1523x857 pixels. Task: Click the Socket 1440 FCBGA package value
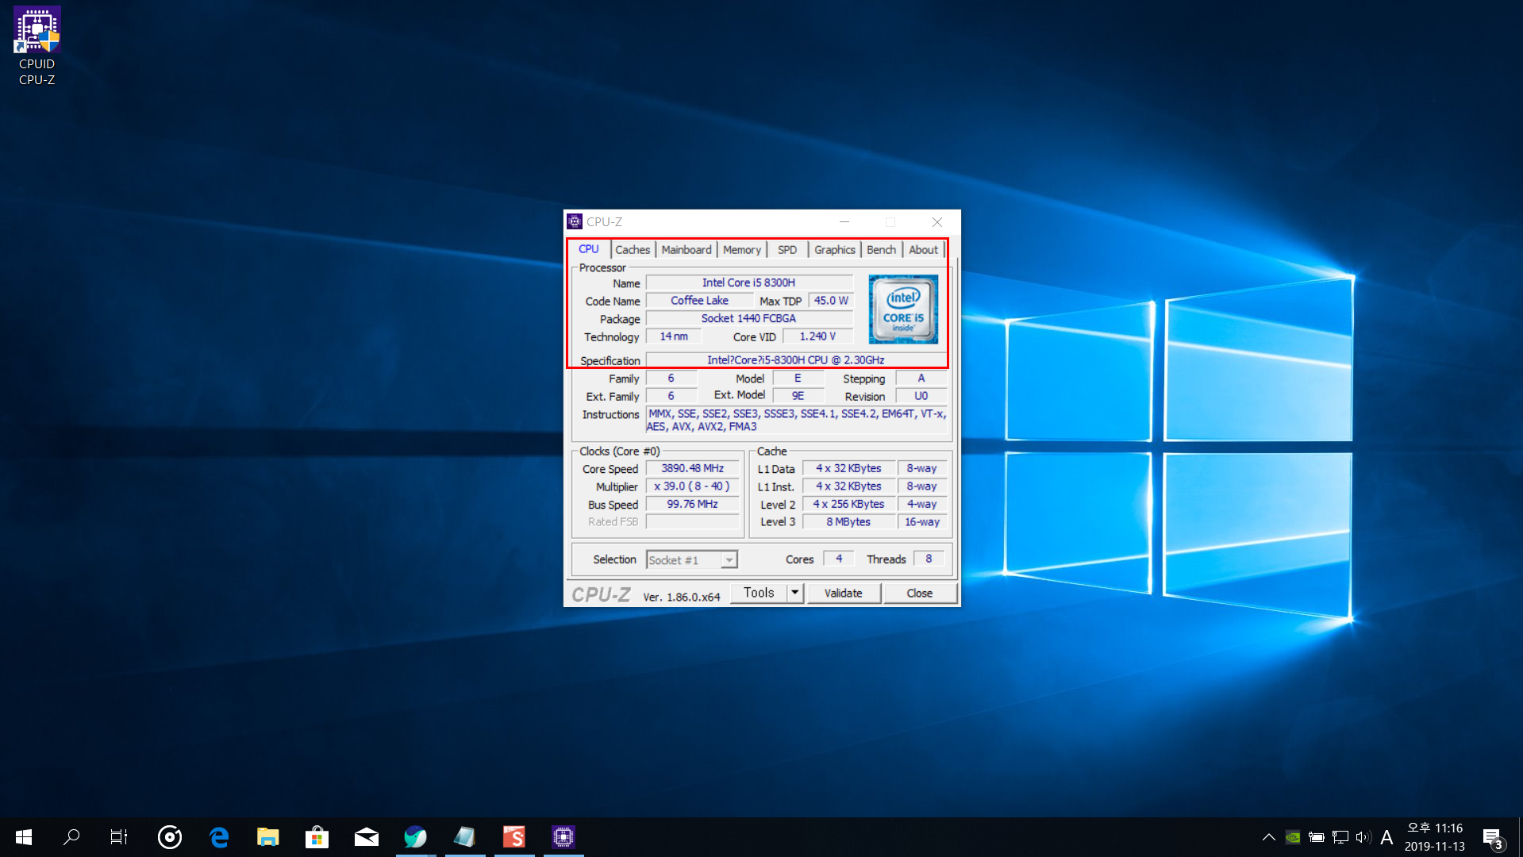click(x=749, y=318)
